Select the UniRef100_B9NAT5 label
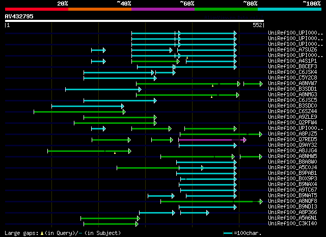This screenshot has height=237, width=326. point(292,196)
